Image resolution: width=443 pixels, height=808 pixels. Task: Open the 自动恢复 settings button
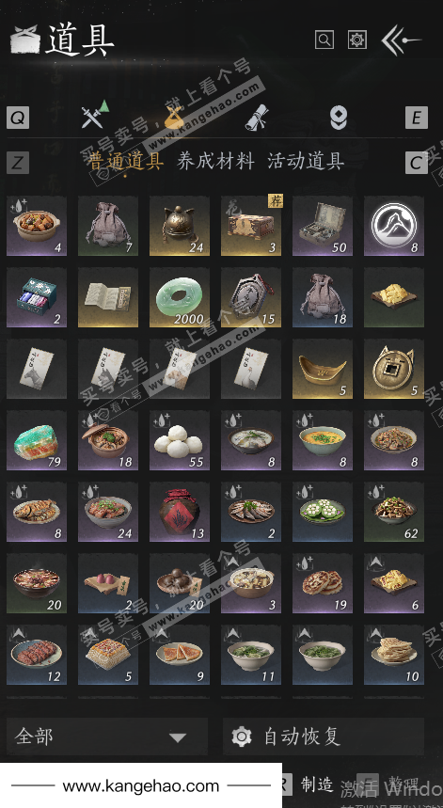324,737
